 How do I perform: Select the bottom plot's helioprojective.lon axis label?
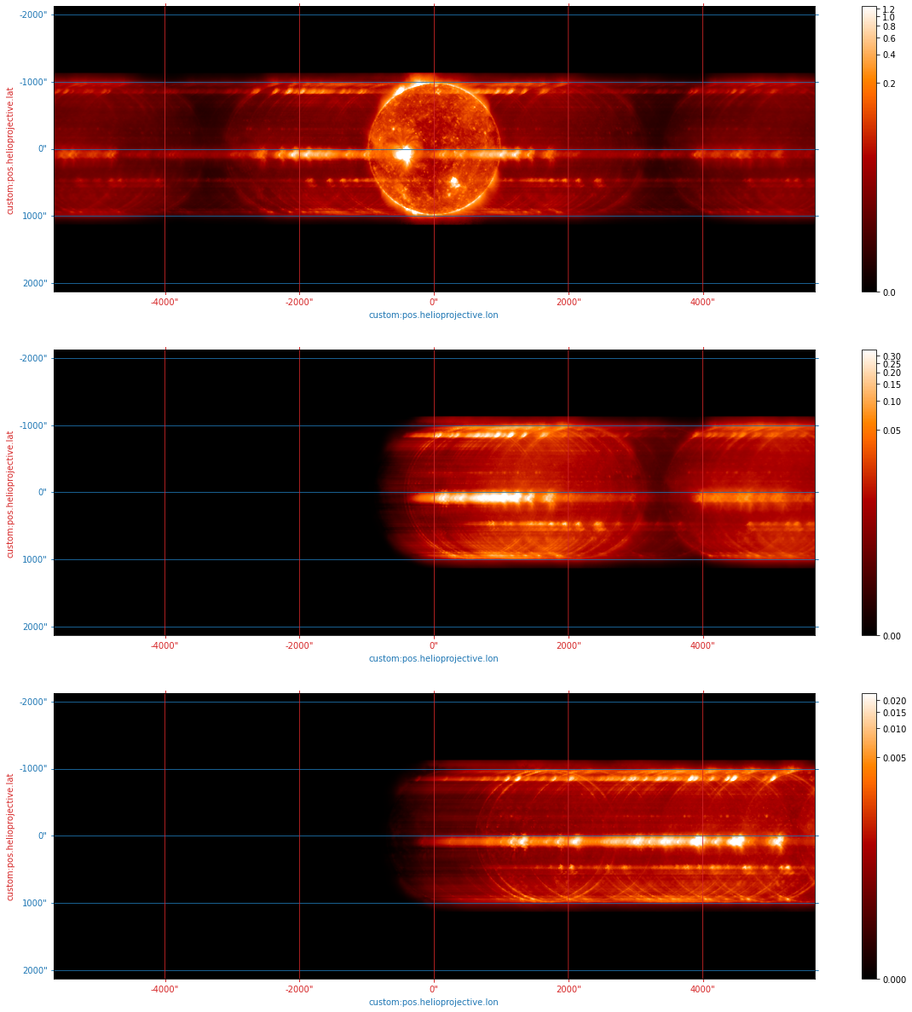(433, 1002)
